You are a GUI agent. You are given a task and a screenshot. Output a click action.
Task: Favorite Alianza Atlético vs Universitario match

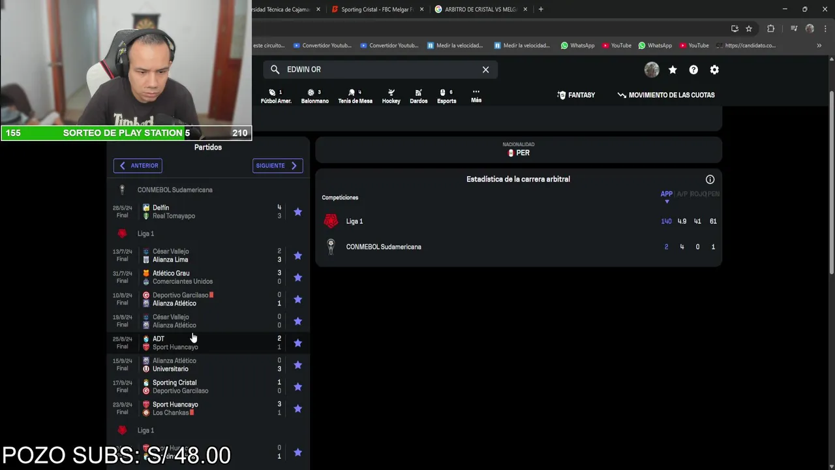(x=297, y=365)
